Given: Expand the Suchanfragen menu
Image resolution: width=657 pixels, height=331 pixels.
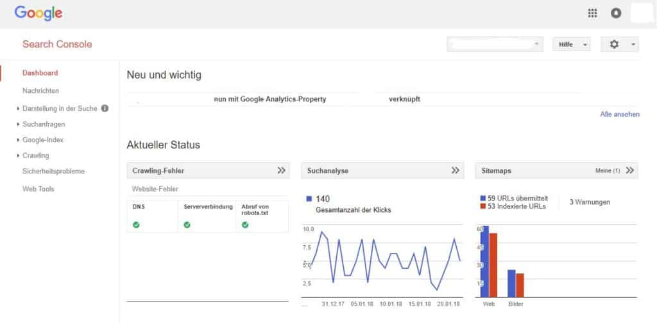Looking at the screenshot, I should tap(18, 124).
